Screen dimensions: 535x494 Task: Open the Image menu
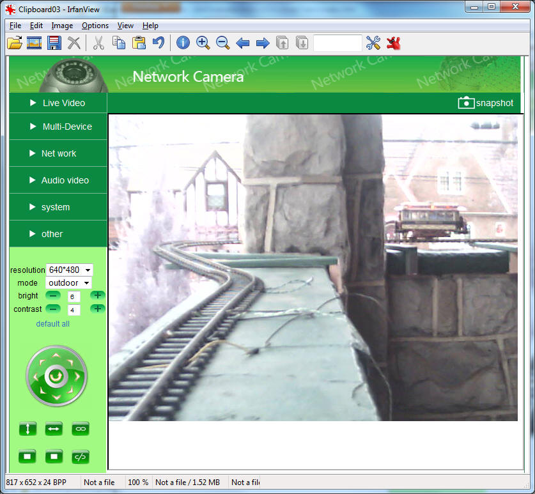(x=62, y=26)
